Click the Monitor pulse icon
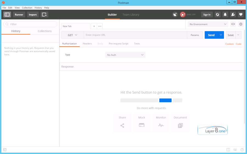 click(x=161, y=126)
